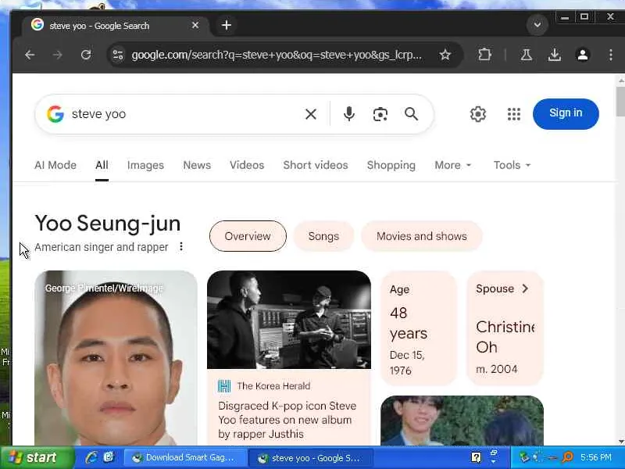Reload the Google search page
The width and height of the screenshot is (625, 469).
[86, 55]
